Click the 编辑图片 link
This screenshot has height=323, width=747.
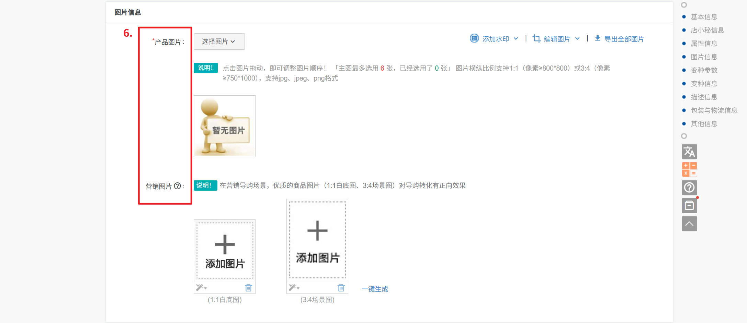tap(557, 39)
